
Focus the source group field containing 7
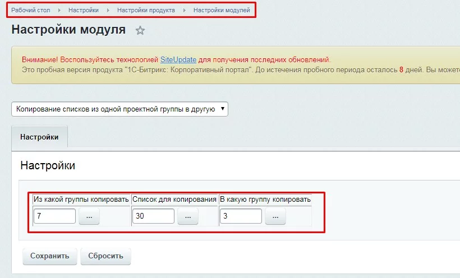[x=54, y=216]
